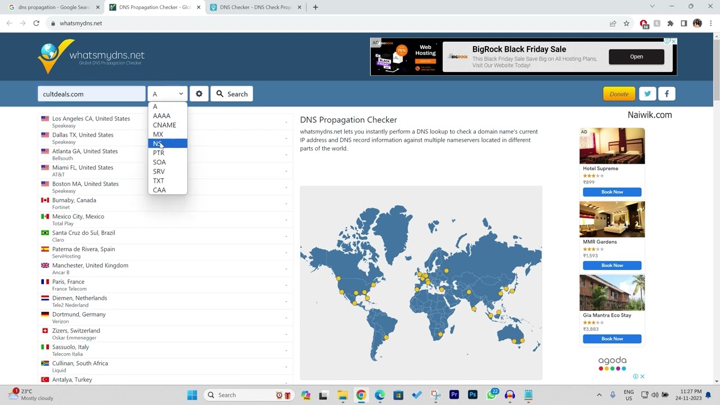
Task: Select the highlighted NS option
Action: (168, 143)
